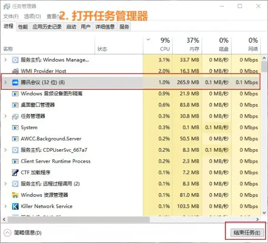The image size is (268, 243).
Task: Click the Client Server Runtime Process icon
Action: [x=15, y=161]
